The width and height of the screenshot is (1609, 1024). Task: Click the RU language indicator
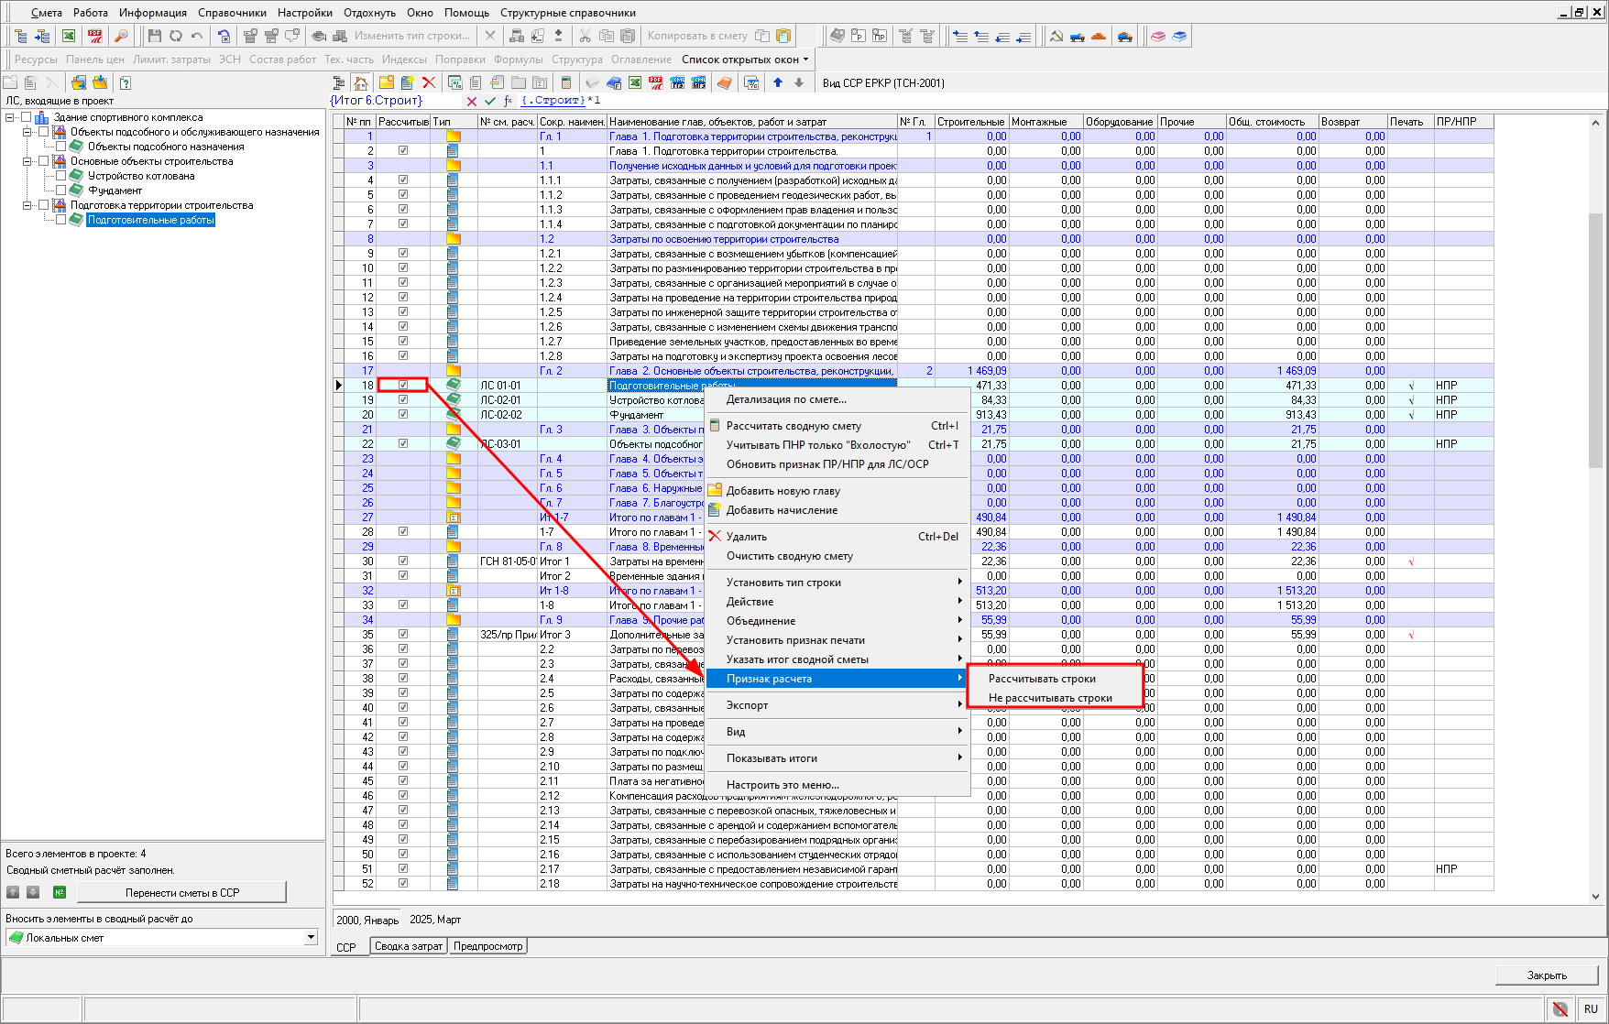(1590, 1008)
